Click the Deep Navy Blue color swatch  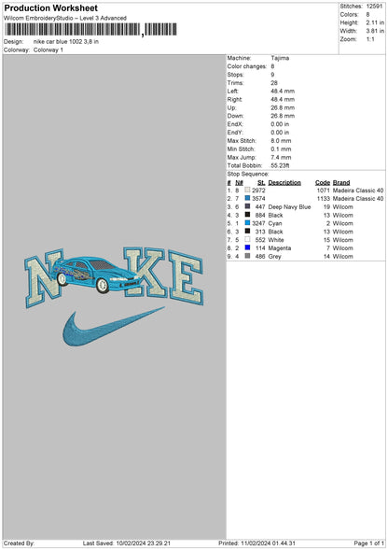tap(247, 206)
